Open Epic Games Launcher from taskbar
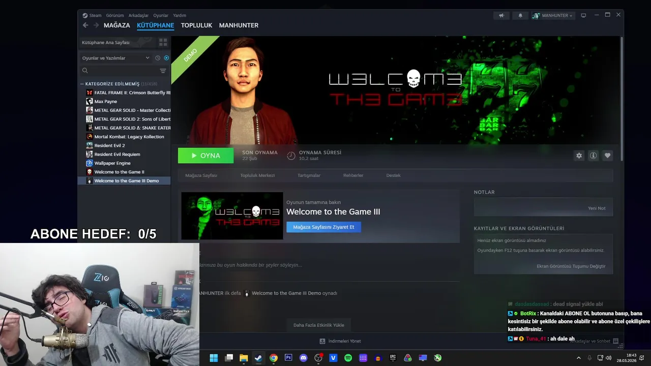 coord(393,358)
